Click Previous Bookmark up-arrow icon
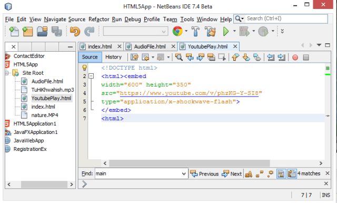Viewport: 337px width, 203px height. tap(235, 57)
